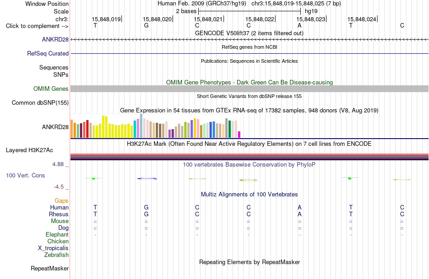Click the Sequences publications track label
The height and width of the screenshot is (279, 429).
(54, 67)
